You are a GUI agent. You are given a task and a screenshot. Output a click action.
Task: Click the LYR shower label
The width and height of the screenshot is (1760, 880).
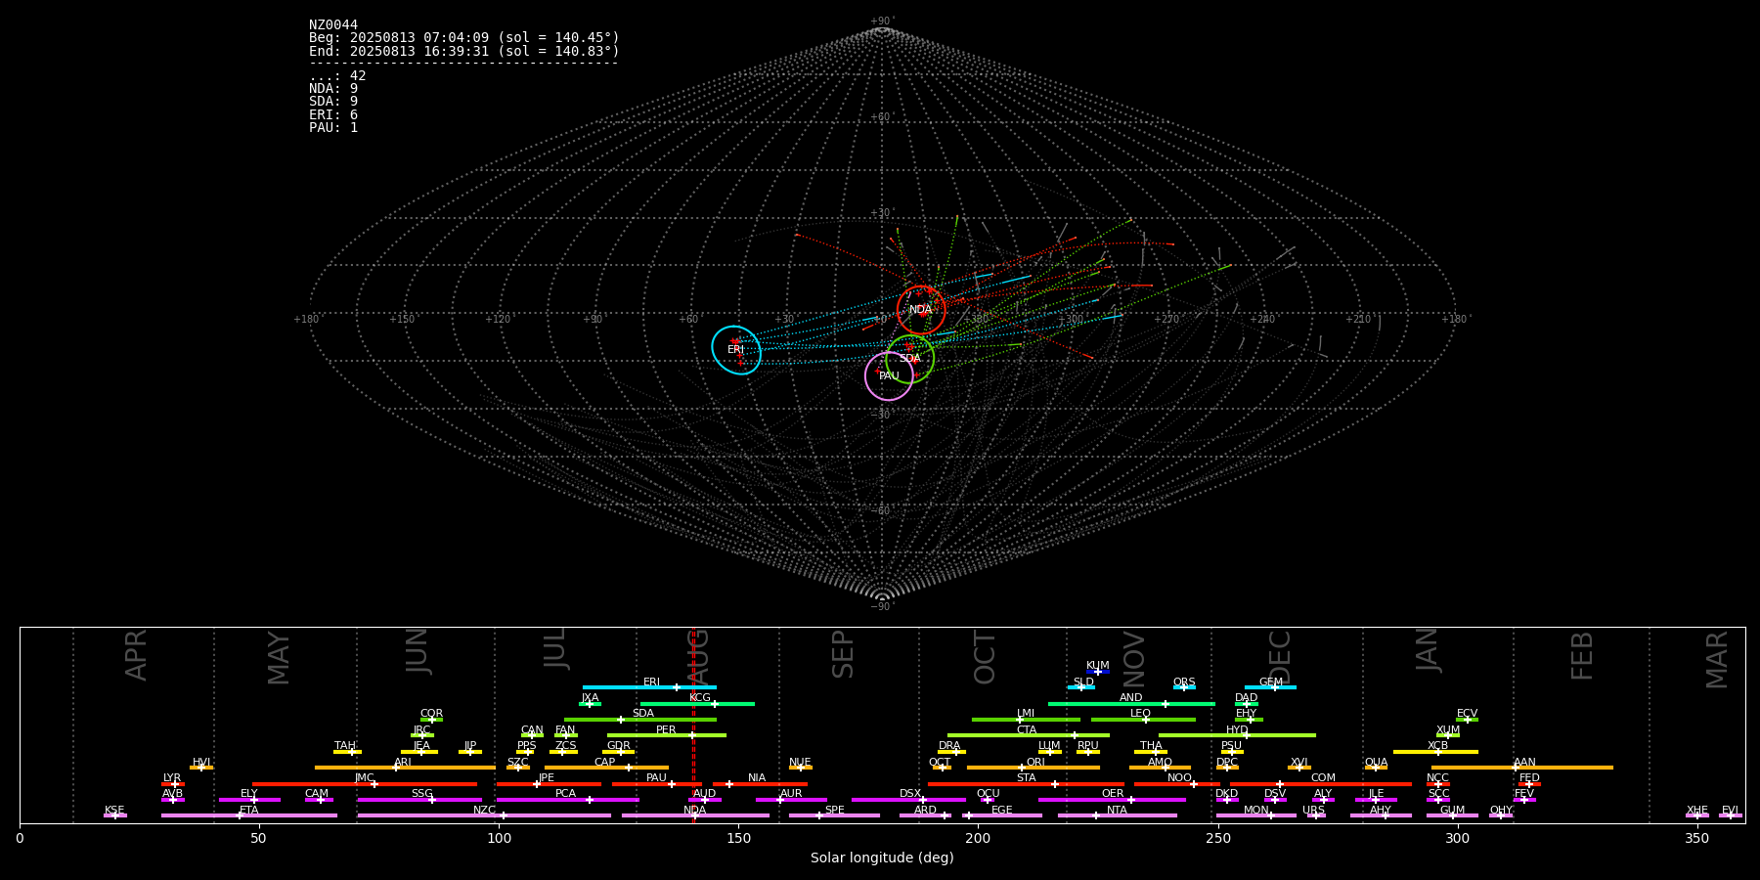click(172, 778)
